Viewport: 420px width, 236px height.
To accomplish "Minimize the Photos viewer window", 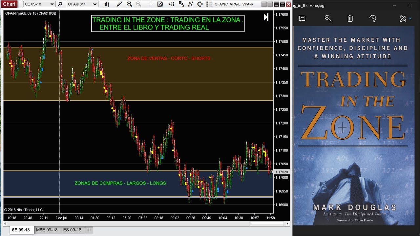I will pyautogui.click(x=394, y=5).
